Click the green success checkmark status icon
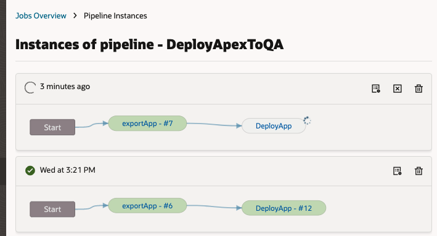This screenshot has width=437, height=236. pyautogui.click(x=30, y=170)
